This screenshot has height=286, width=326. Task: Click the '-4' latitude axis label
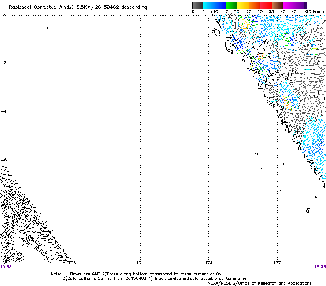point(4,111)
